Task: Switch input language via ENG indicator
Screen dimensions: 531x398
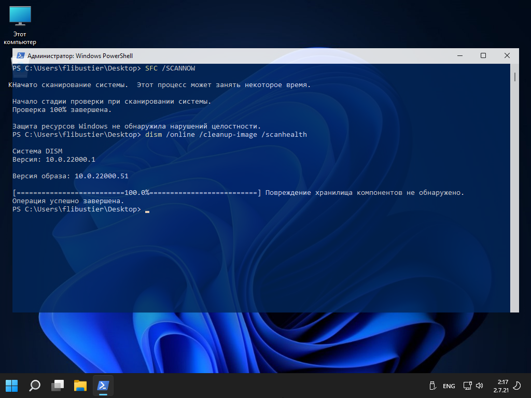Action: click(x=449, y=386)
